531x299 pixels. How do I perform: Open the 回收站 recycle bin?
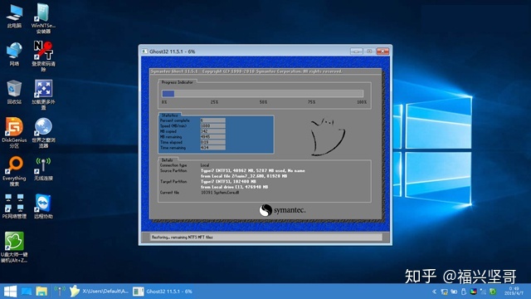[14, 92]
